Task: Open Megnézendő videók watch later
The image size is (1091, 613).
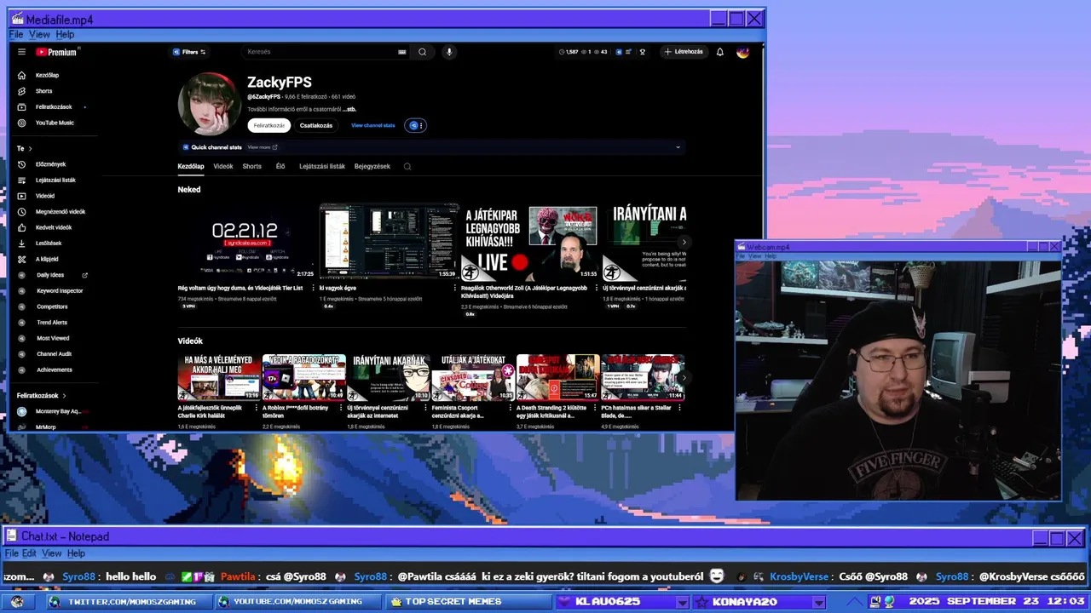Action: [x=60, y=211]
